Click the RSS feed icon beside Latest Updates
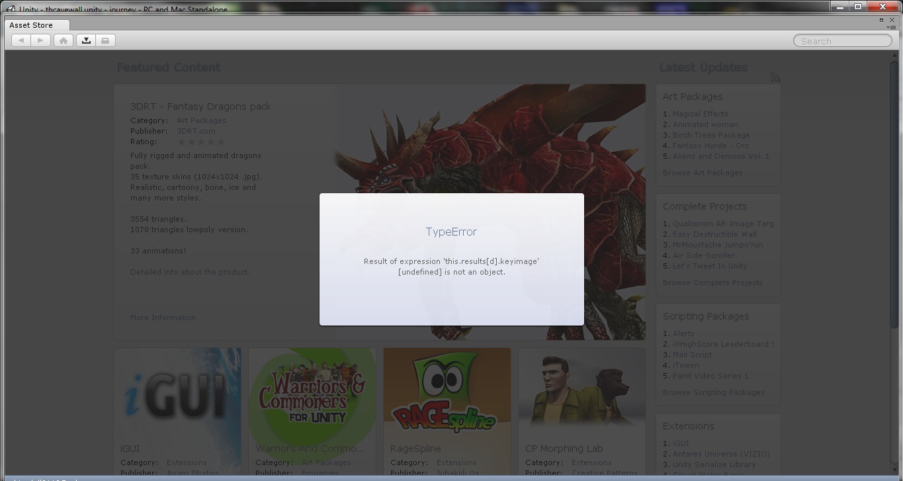The height and width of the screenshot is (481, 903). pos(775,77)
